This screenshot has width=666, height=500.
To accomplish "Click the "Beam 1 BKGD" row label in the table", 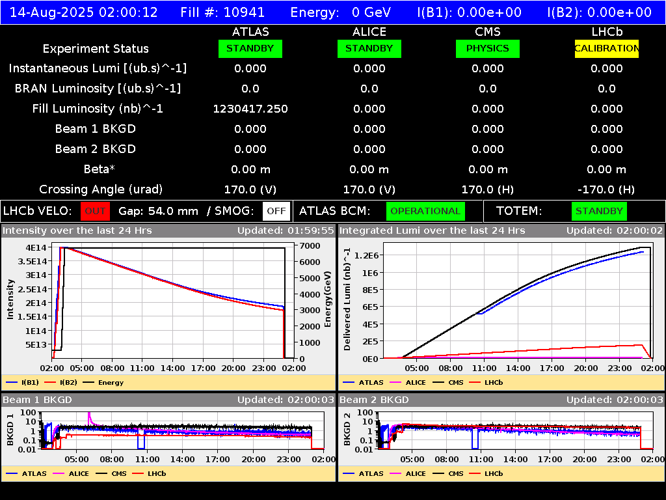I will 96,129.
